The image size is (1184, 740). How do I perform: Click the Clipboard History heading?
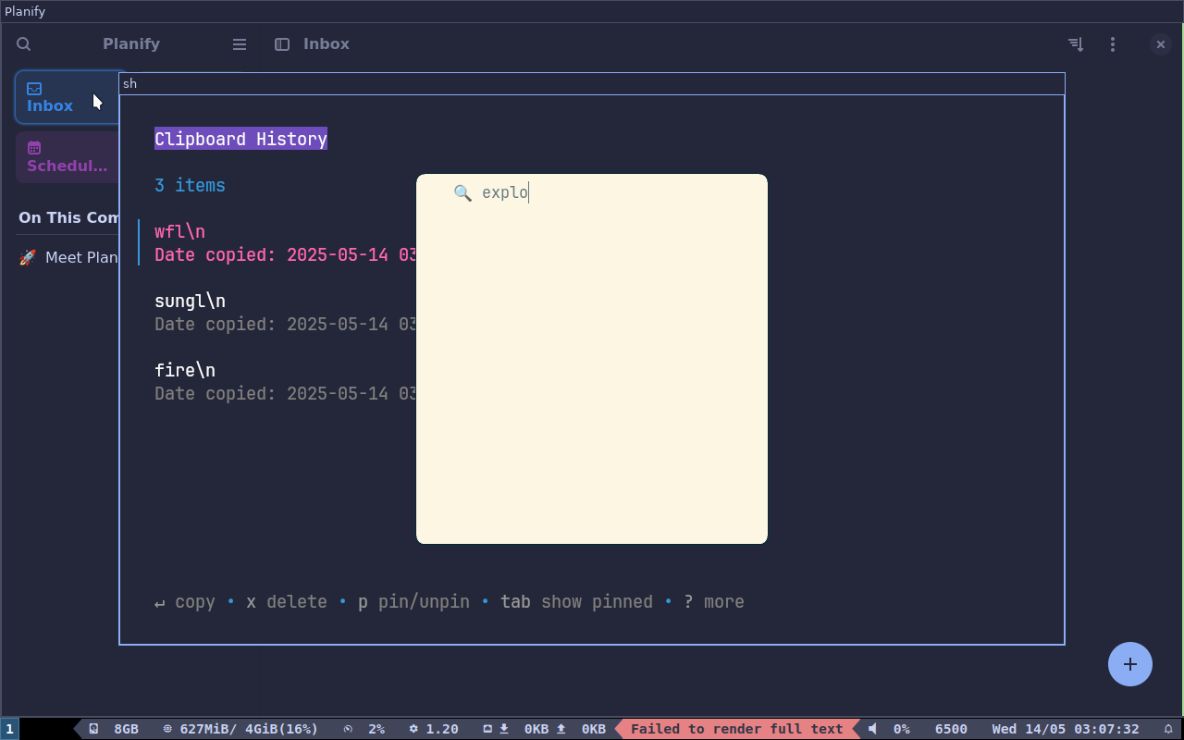click(240, 139)
